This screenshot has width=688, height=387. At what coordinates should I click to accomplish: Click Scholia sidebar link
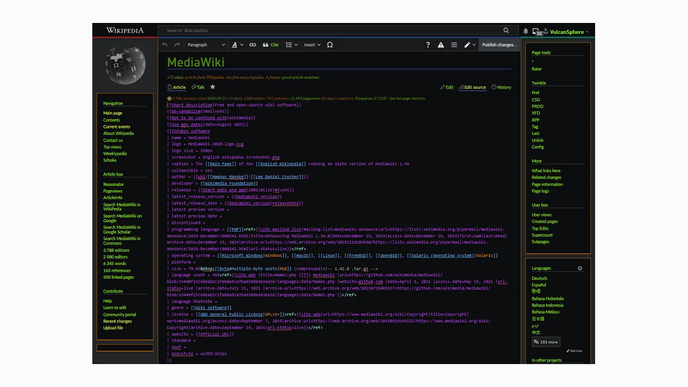click(110, 160)
